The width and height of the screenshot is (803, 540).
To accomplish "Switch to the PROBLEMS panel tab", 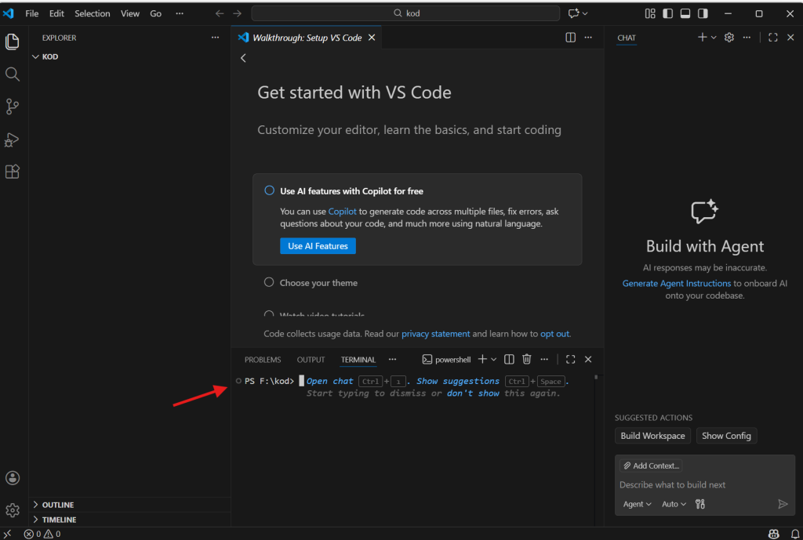I will tap(263, 360).
